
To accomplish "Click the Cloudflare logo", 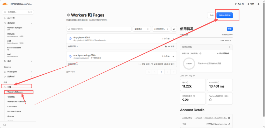I will pyautogui.click(x=5, y=4).
